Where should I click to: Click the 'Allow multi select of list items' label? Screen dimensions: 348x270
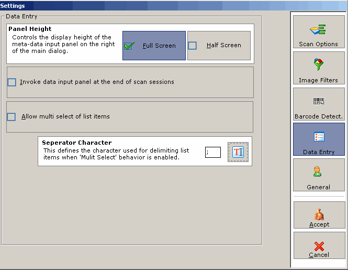65,116
